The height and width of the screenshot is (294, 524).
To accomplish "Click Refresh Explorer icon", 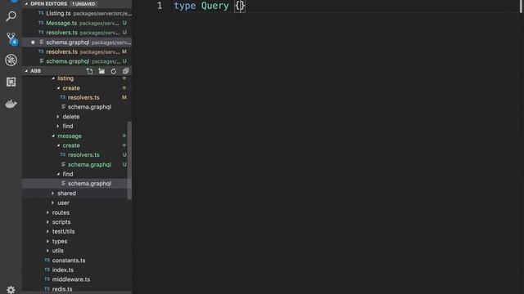I will 114,71.
